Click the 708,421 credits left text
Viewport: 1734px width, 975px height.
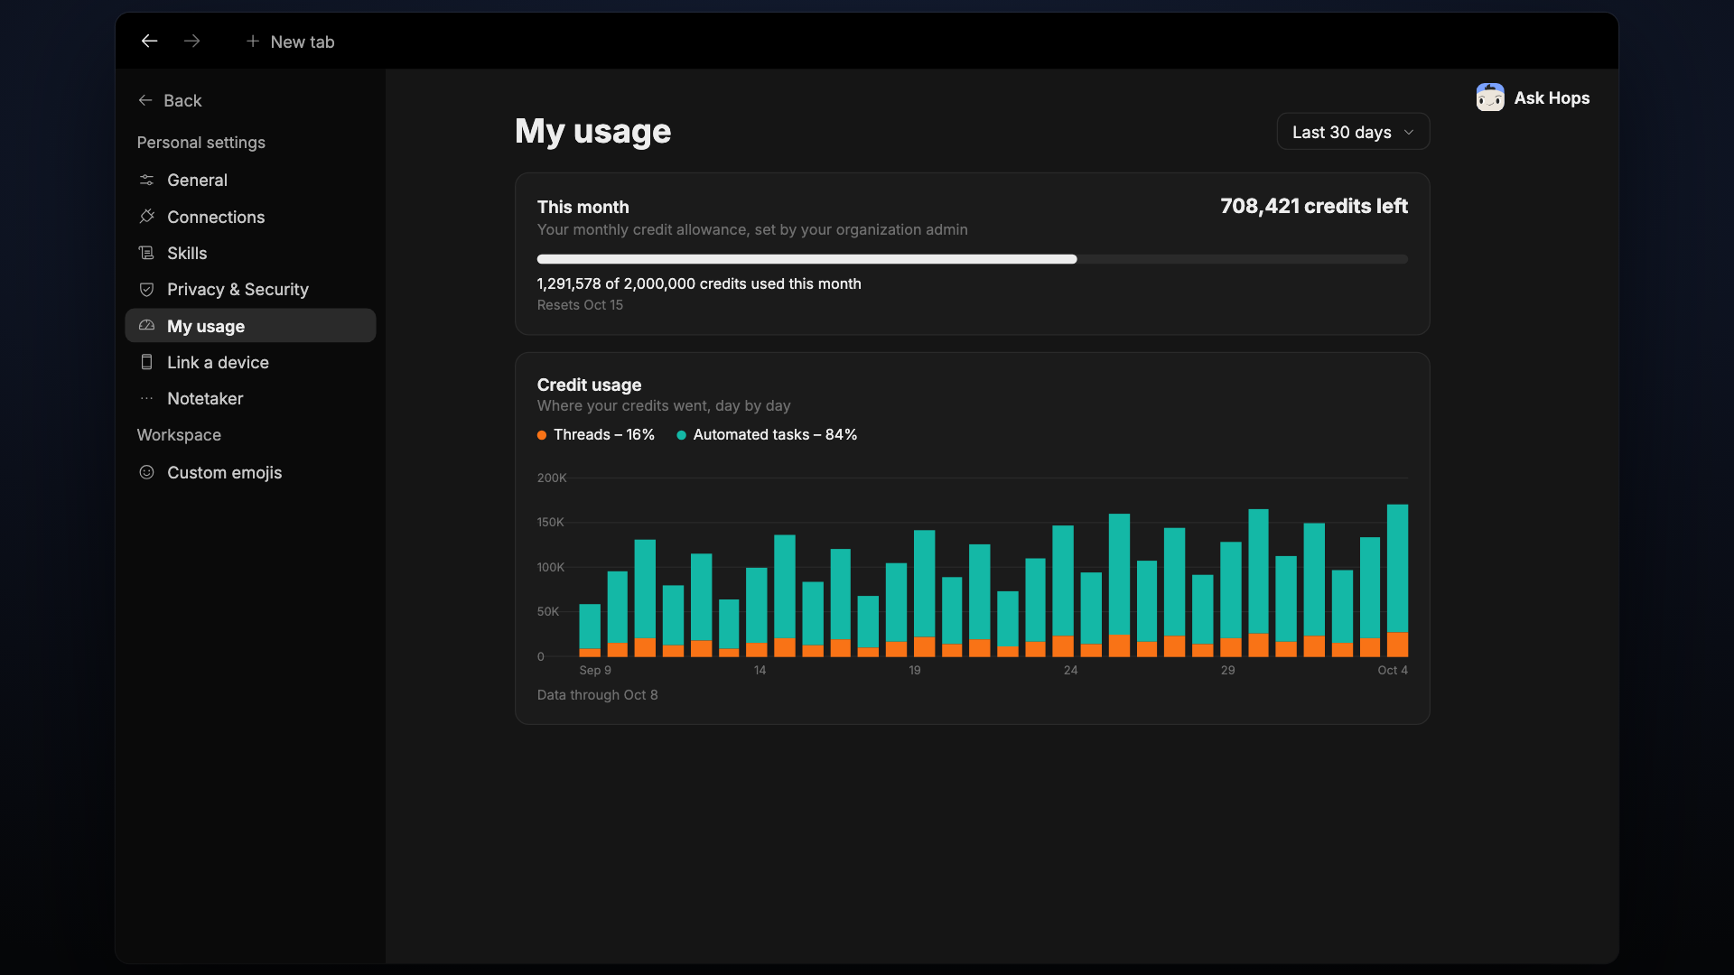tap(1313, 207)
